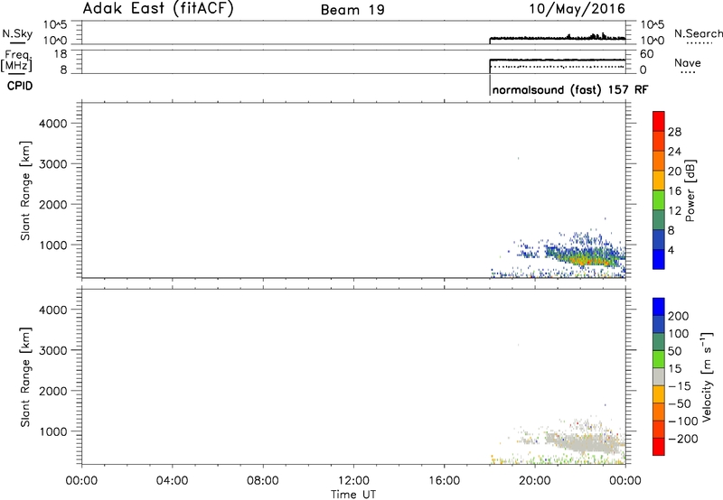Click the "00:00" label at the axis end
Viewport: 723px width, 500px height.
click(625, 481)
